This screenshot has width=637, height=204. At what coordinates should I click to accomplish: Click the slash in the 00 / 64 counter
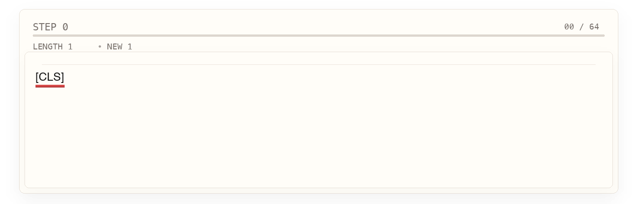tap(581, 27)
